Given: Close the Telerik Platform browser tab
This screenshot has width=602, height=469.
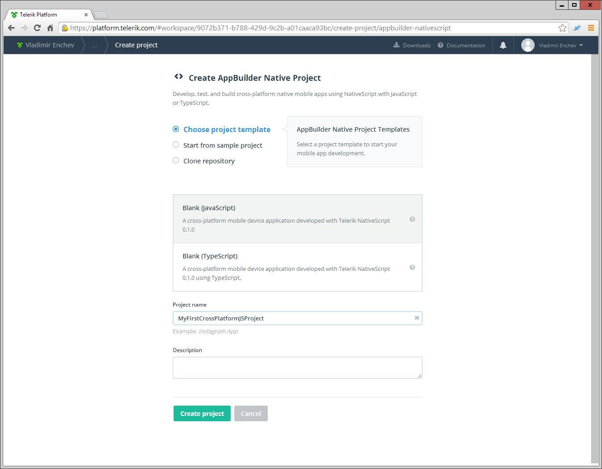Looking at the screenshot, I should click(86, 15).
